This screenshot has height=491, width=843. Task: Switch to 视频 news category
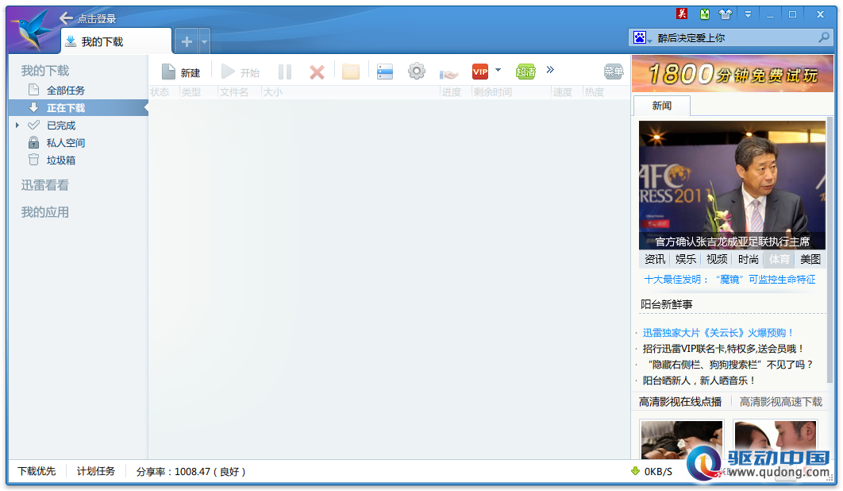(717, 260)
